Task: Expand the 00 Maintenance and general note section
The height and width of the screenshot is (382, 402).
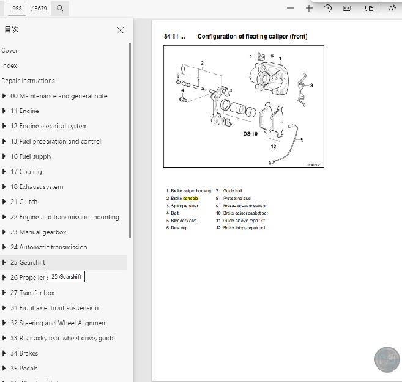Action: pyautogui.click(x=4, y=96)
